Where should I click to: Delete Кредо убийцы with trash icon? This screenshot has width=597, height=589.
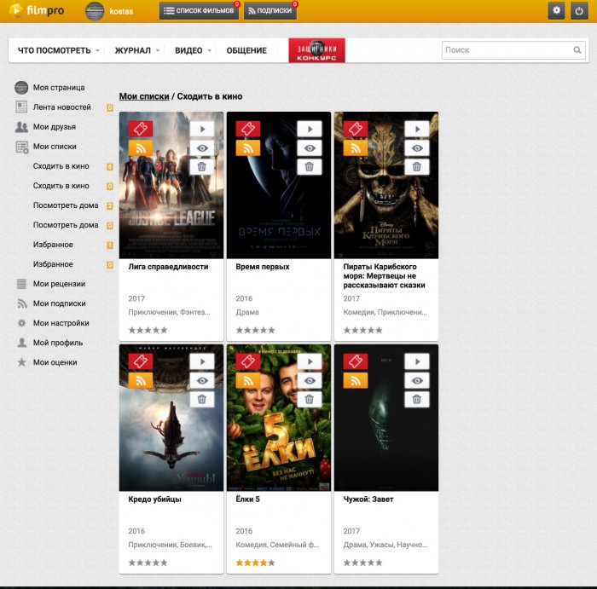[202, 399]
